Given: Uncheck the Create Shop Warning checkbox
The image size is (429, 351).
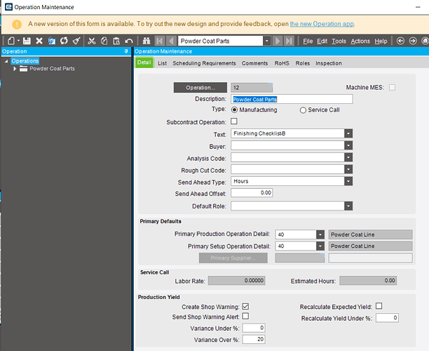Looking at the screenshot, I should 245,306.
